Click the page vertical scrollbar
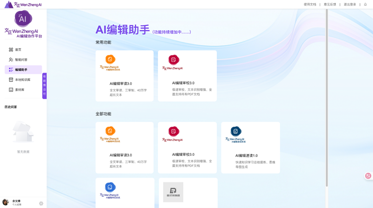This screenshot has width=373, height=208. [x=326, y=93]
